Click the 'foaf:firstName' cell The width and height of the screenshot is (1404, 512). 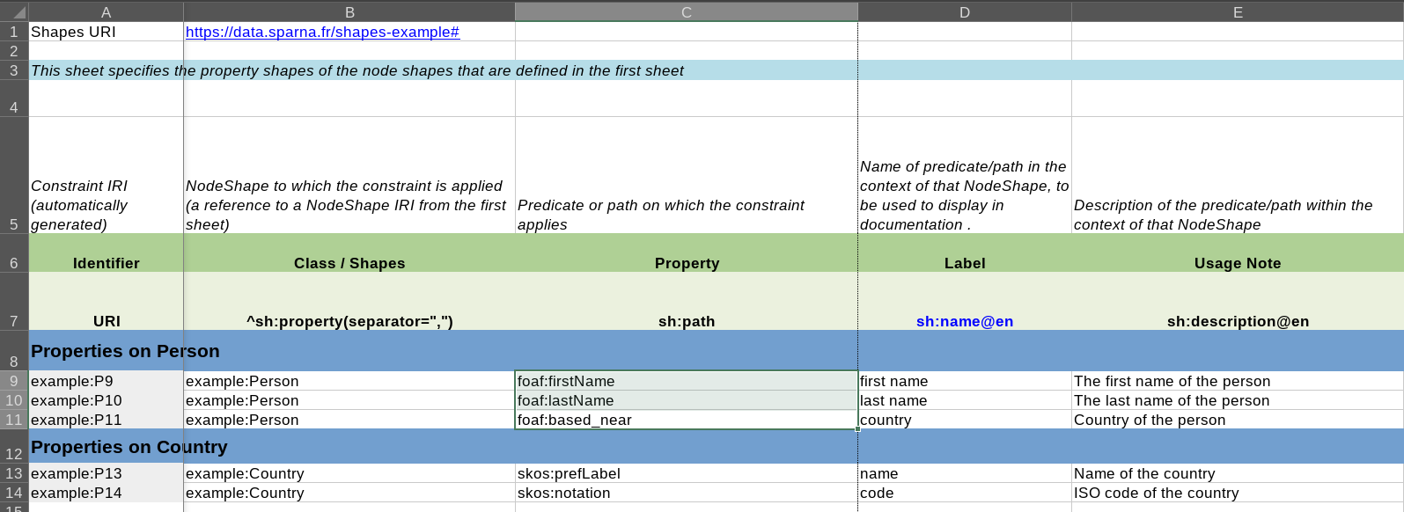(687, 381)
